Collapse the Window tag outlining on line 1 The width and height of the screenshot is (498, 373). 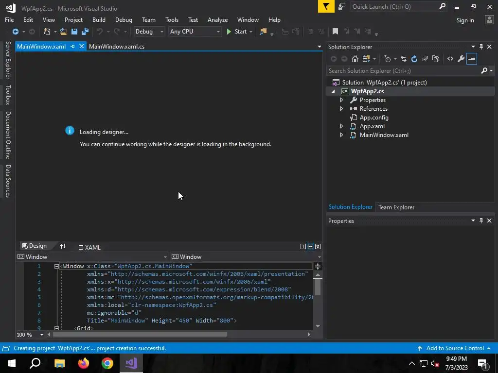click(x=56, y=267)
